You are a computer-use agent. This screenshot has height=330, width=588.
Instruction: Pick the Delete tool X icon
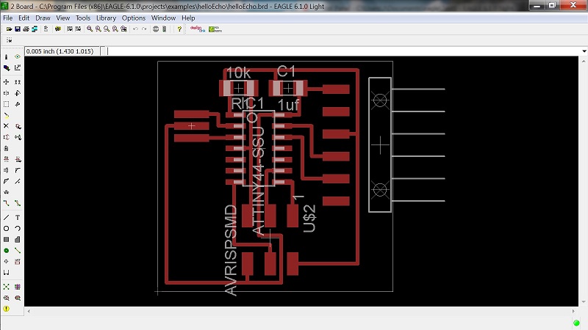(x=6, y=126)
